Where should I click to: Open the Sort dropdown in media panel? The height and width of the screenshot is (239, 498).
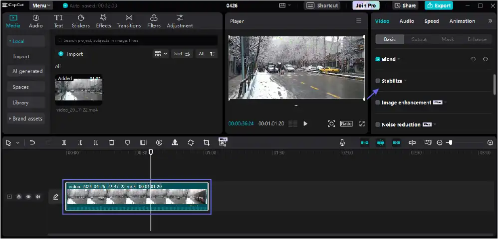pos(182,54)
